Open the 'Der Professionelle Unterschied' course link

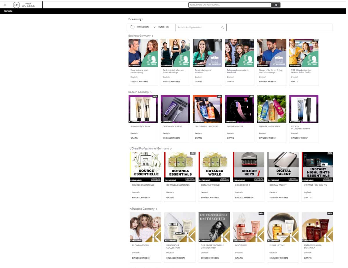click(x=212, y=246)
